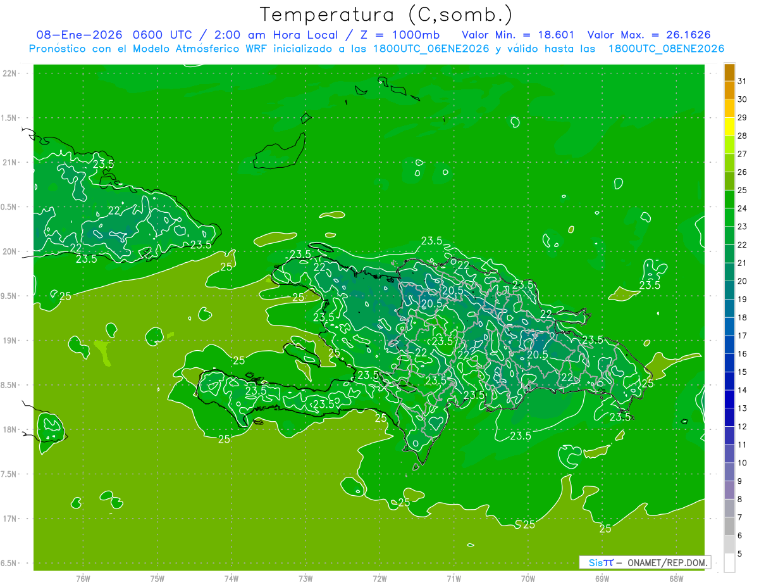The width and height of the screenshot is (759, 587).
Task: Click the 76W longitude axis label
Action: pos(83,579)
